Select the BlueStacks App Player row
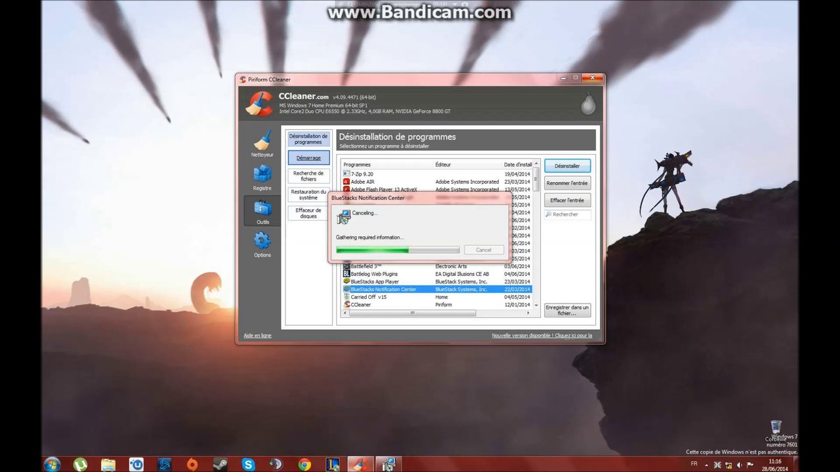Image resolution: width=840 pixels, height=472 pixels. [437, 281]
